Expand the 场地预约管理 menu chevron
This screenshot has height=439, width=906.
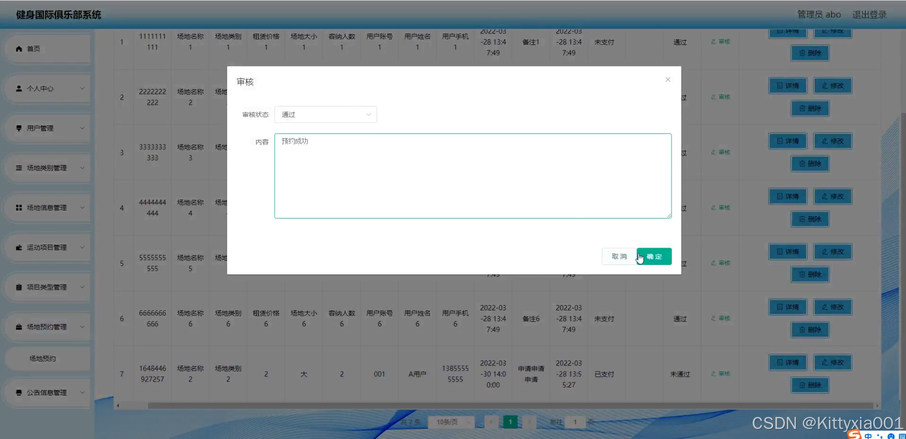(82, 327)
